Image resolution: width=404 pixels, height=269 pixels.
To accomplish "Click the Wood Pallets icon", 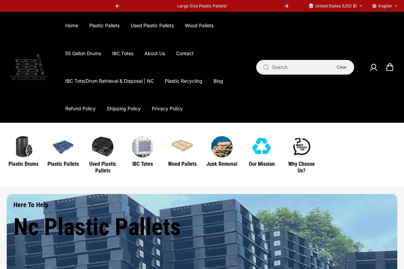I will [x=182, y=146].
